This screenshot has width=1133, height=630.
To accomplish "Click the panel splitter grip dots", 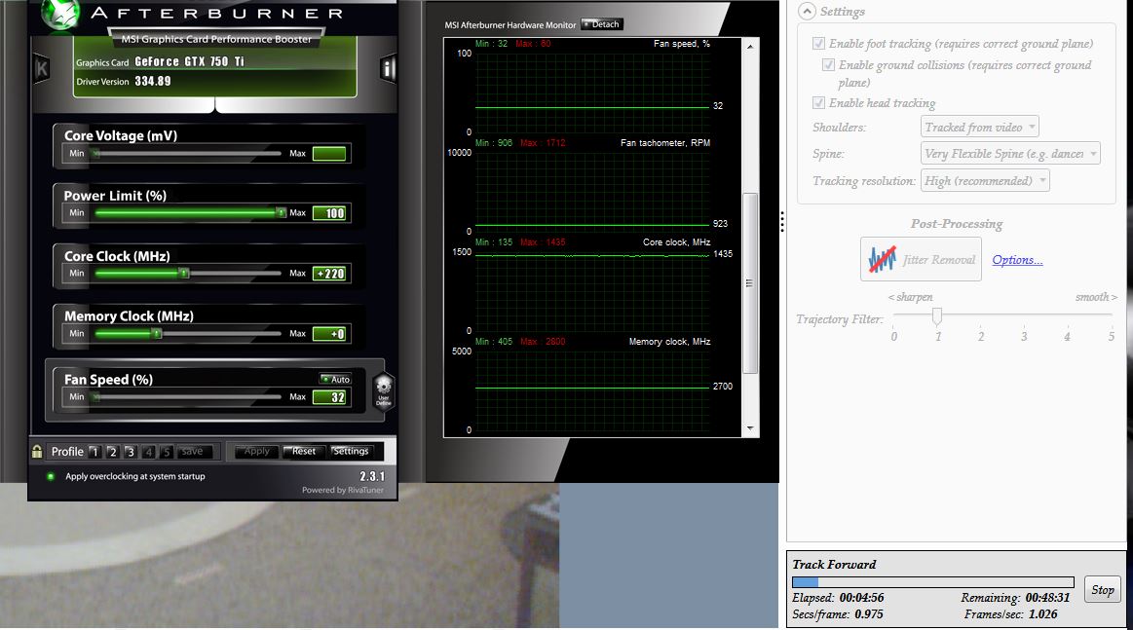I will (x=782, y=222).
